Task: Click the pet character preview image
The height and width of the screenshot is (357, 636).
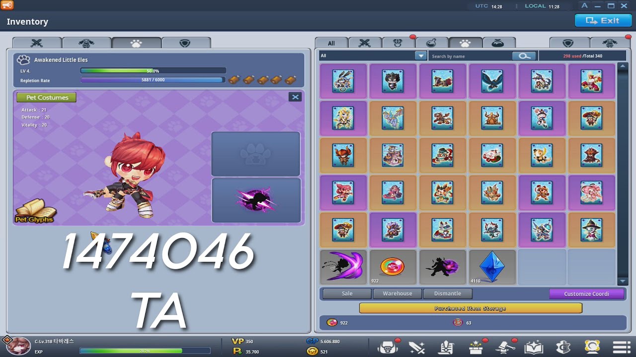Action: click(x=125, y=175)
